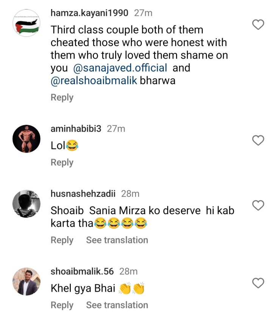See translation of husnashehzadii's comment

117,240
